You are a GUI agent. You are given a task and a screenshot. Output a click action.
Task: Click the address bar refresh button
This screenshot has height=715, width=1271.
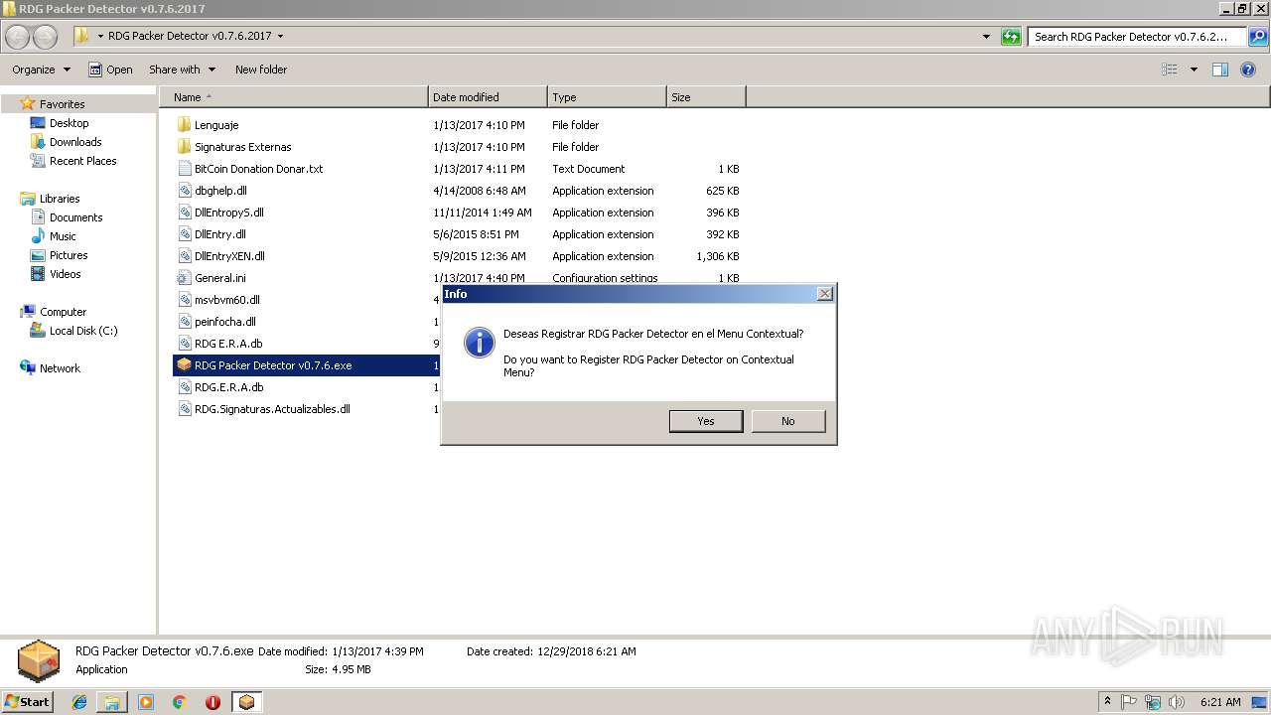point(1011,37)
